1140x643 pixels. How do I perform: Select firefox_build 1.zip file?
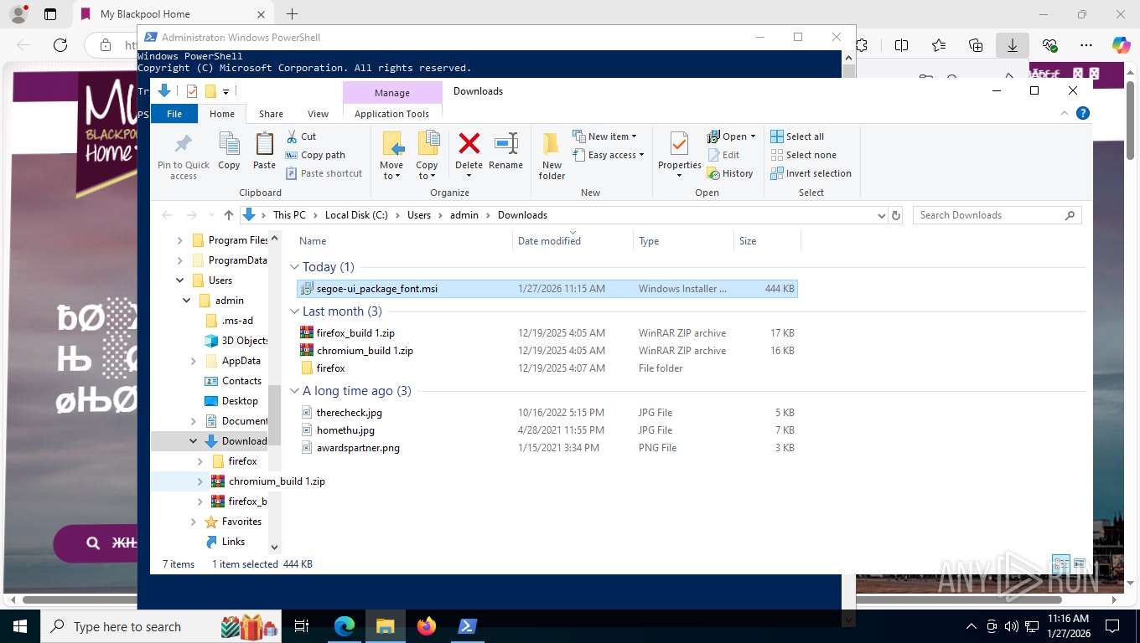[547, 333]
